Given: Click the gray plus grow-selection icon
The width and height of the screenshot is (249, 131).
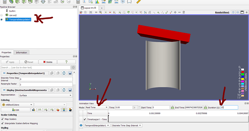Looking at the screenshot, I should (175, 12).
